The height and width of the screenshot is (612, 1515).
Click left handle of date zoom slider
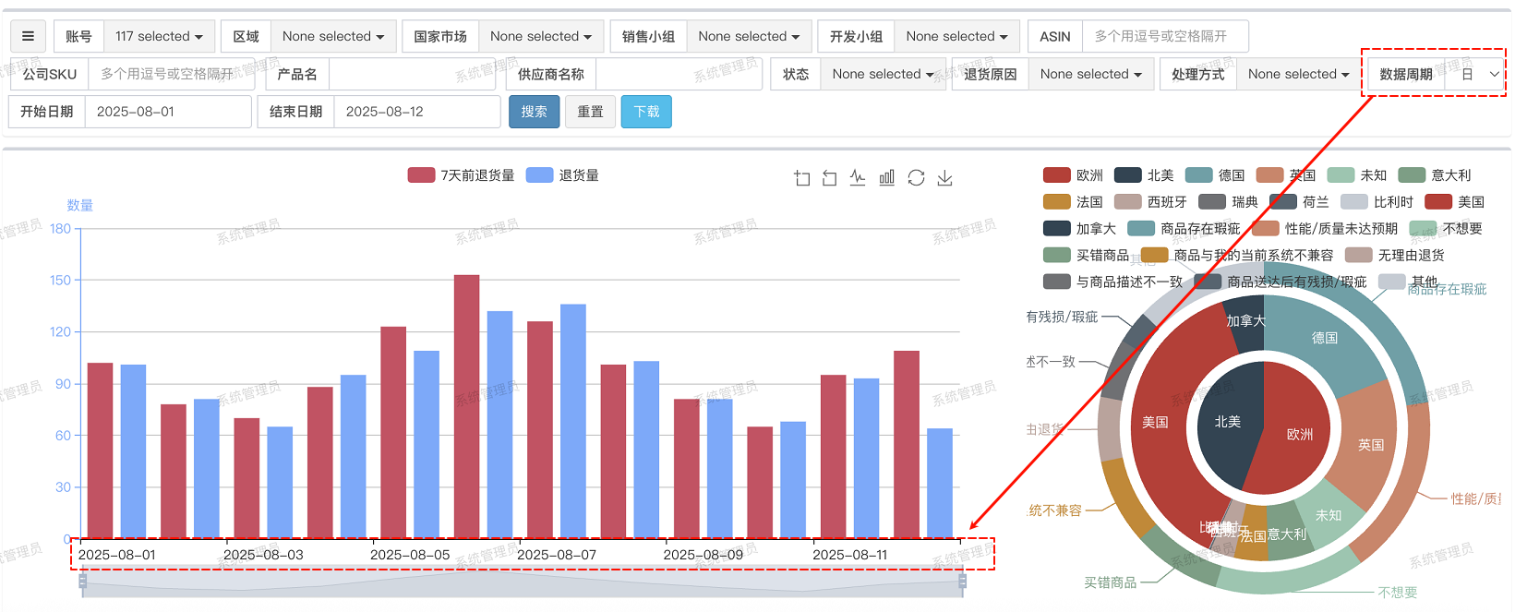click(83, 582)
